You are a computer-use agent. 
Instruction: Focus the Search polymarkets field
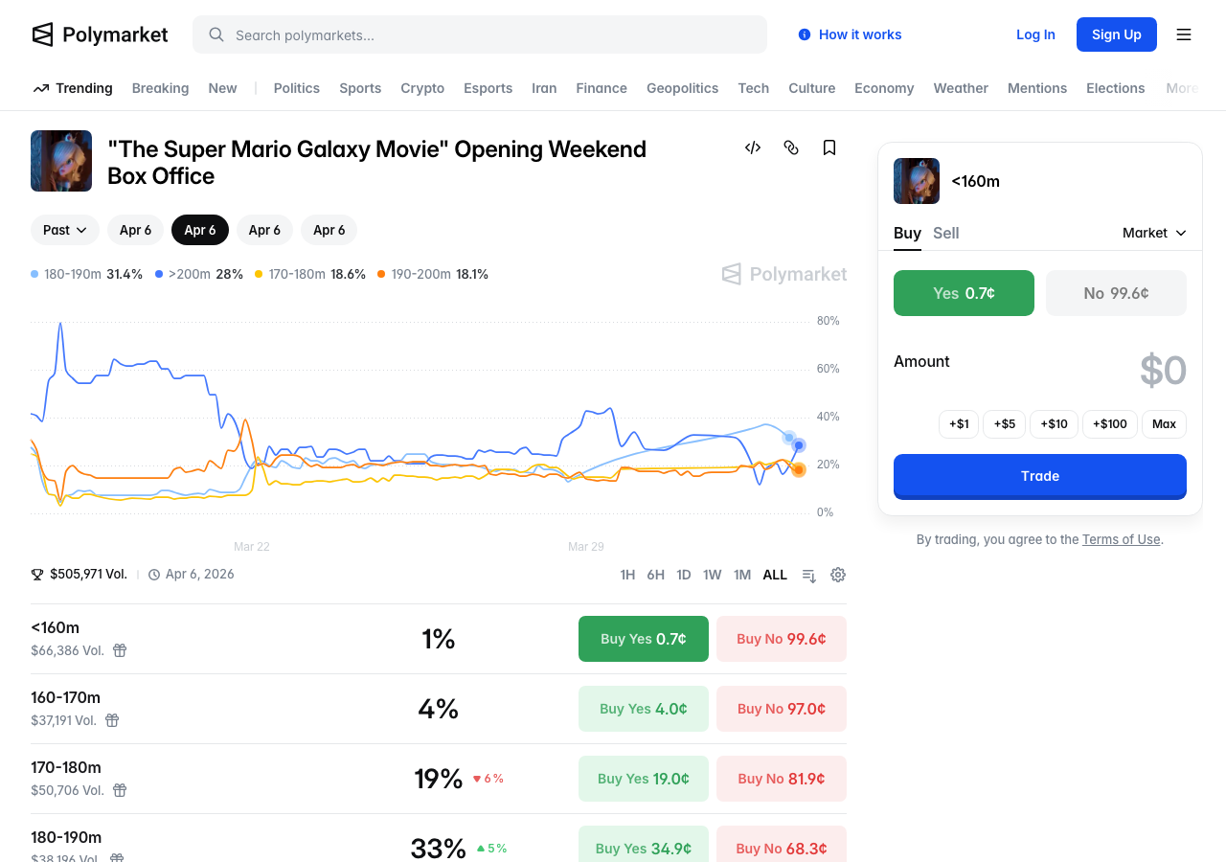pyautogui.click(x=479, y=34)
